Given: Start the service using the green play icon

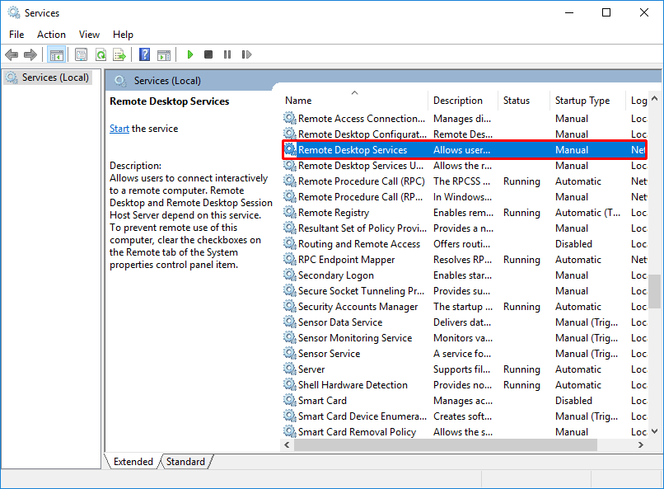Looking at the screenshot, I should coord(189,54).
